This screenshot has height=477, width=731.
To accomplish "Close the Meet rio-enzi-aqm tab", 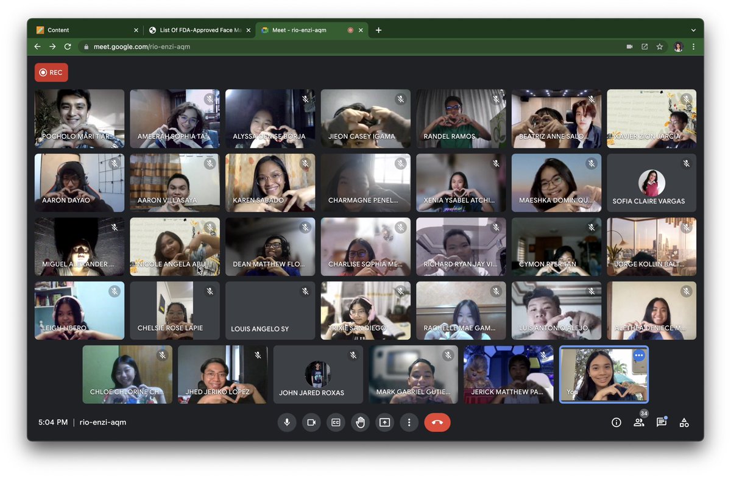I will (361, 30).
